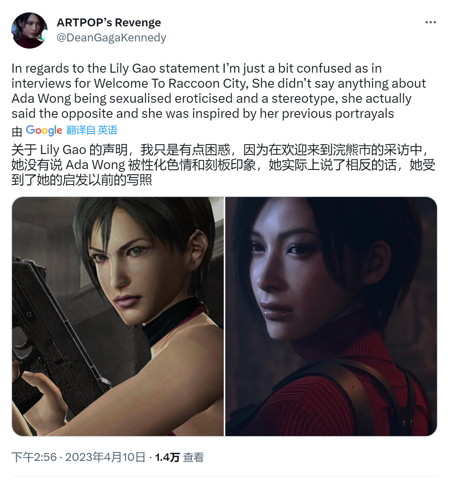Open the three-dot more options menu
Image resolution: width=449 pixels, height=479 pixels.
[x=431, y=23]
